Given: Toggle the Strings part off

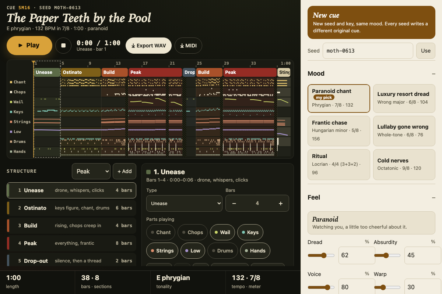Looking at the screenshot, I should coord(162,251).
